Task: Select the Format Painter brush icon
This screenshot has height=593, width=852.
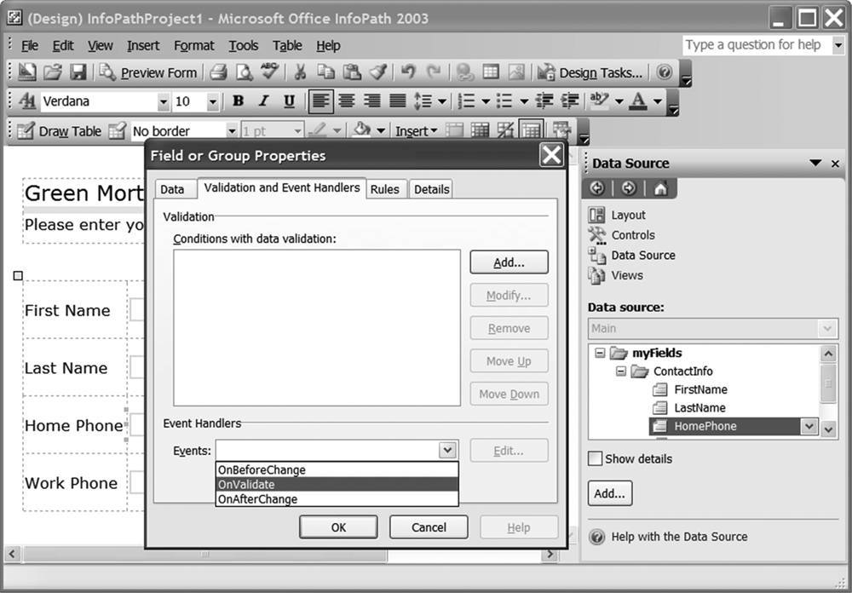Action: click(x=378, y=72)
